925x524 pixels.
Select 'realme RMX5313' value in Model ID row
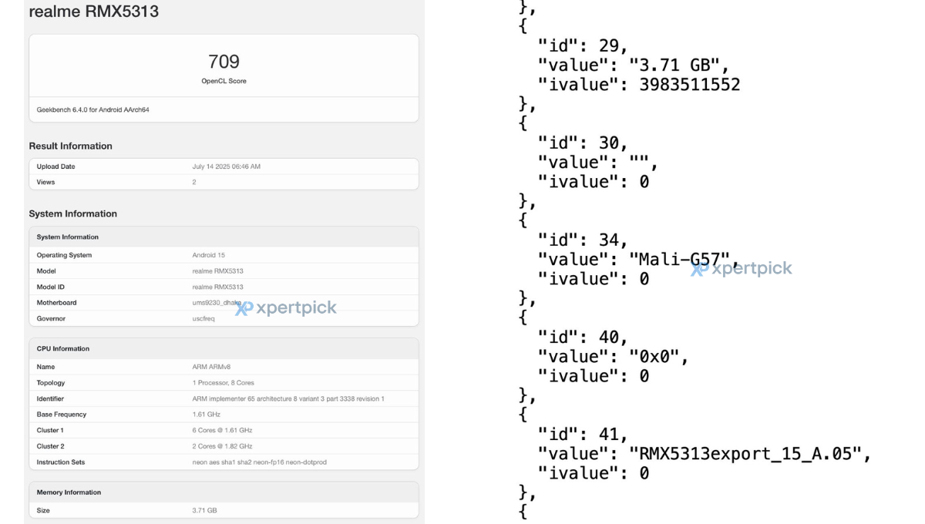click(x=218, y=287)
